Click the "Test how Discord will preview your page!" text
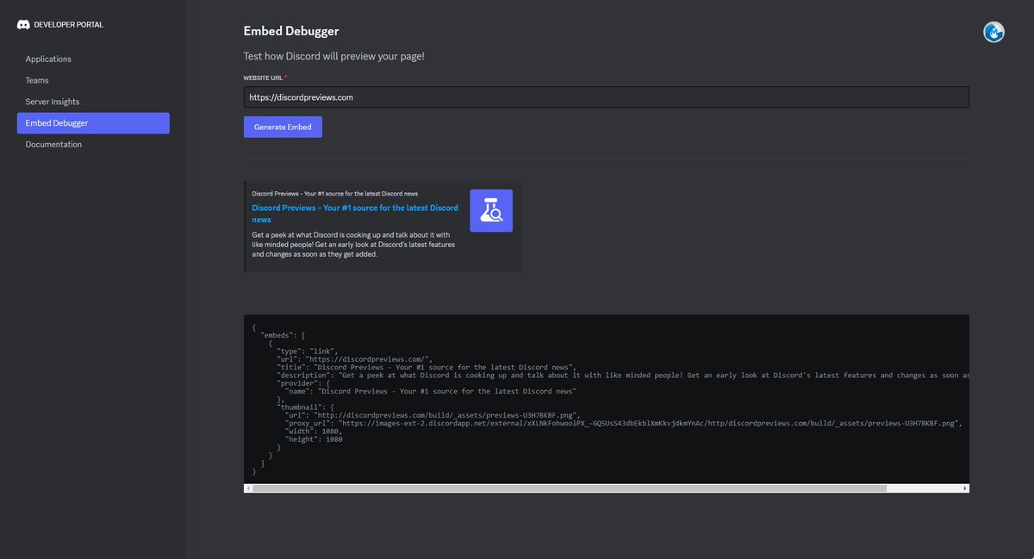This screenshot has height=559, width=1034. click(x=334, y=56)
